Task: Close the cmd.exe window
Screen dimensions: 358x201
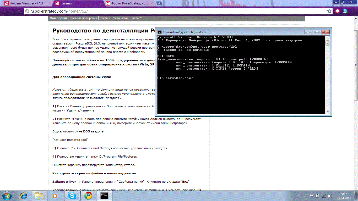Action: tap(325, 32)
